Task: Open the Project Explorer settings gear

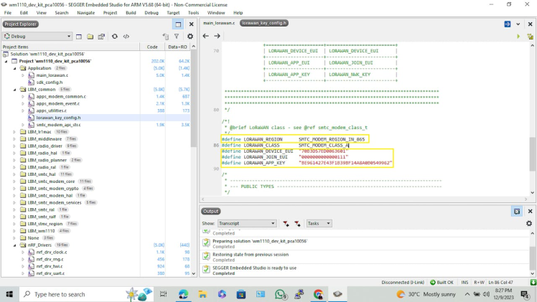Action: pos(190,36)
